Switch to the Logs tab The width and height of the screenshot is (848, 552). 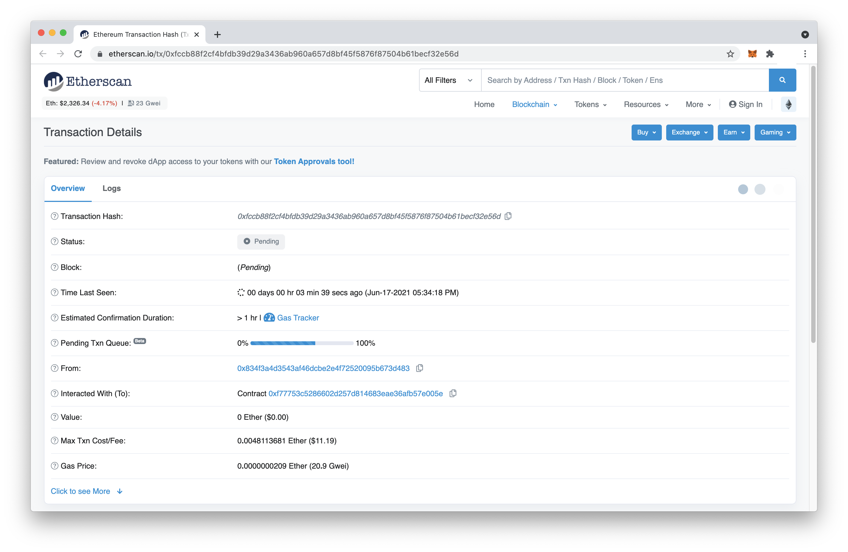[112, 188]
